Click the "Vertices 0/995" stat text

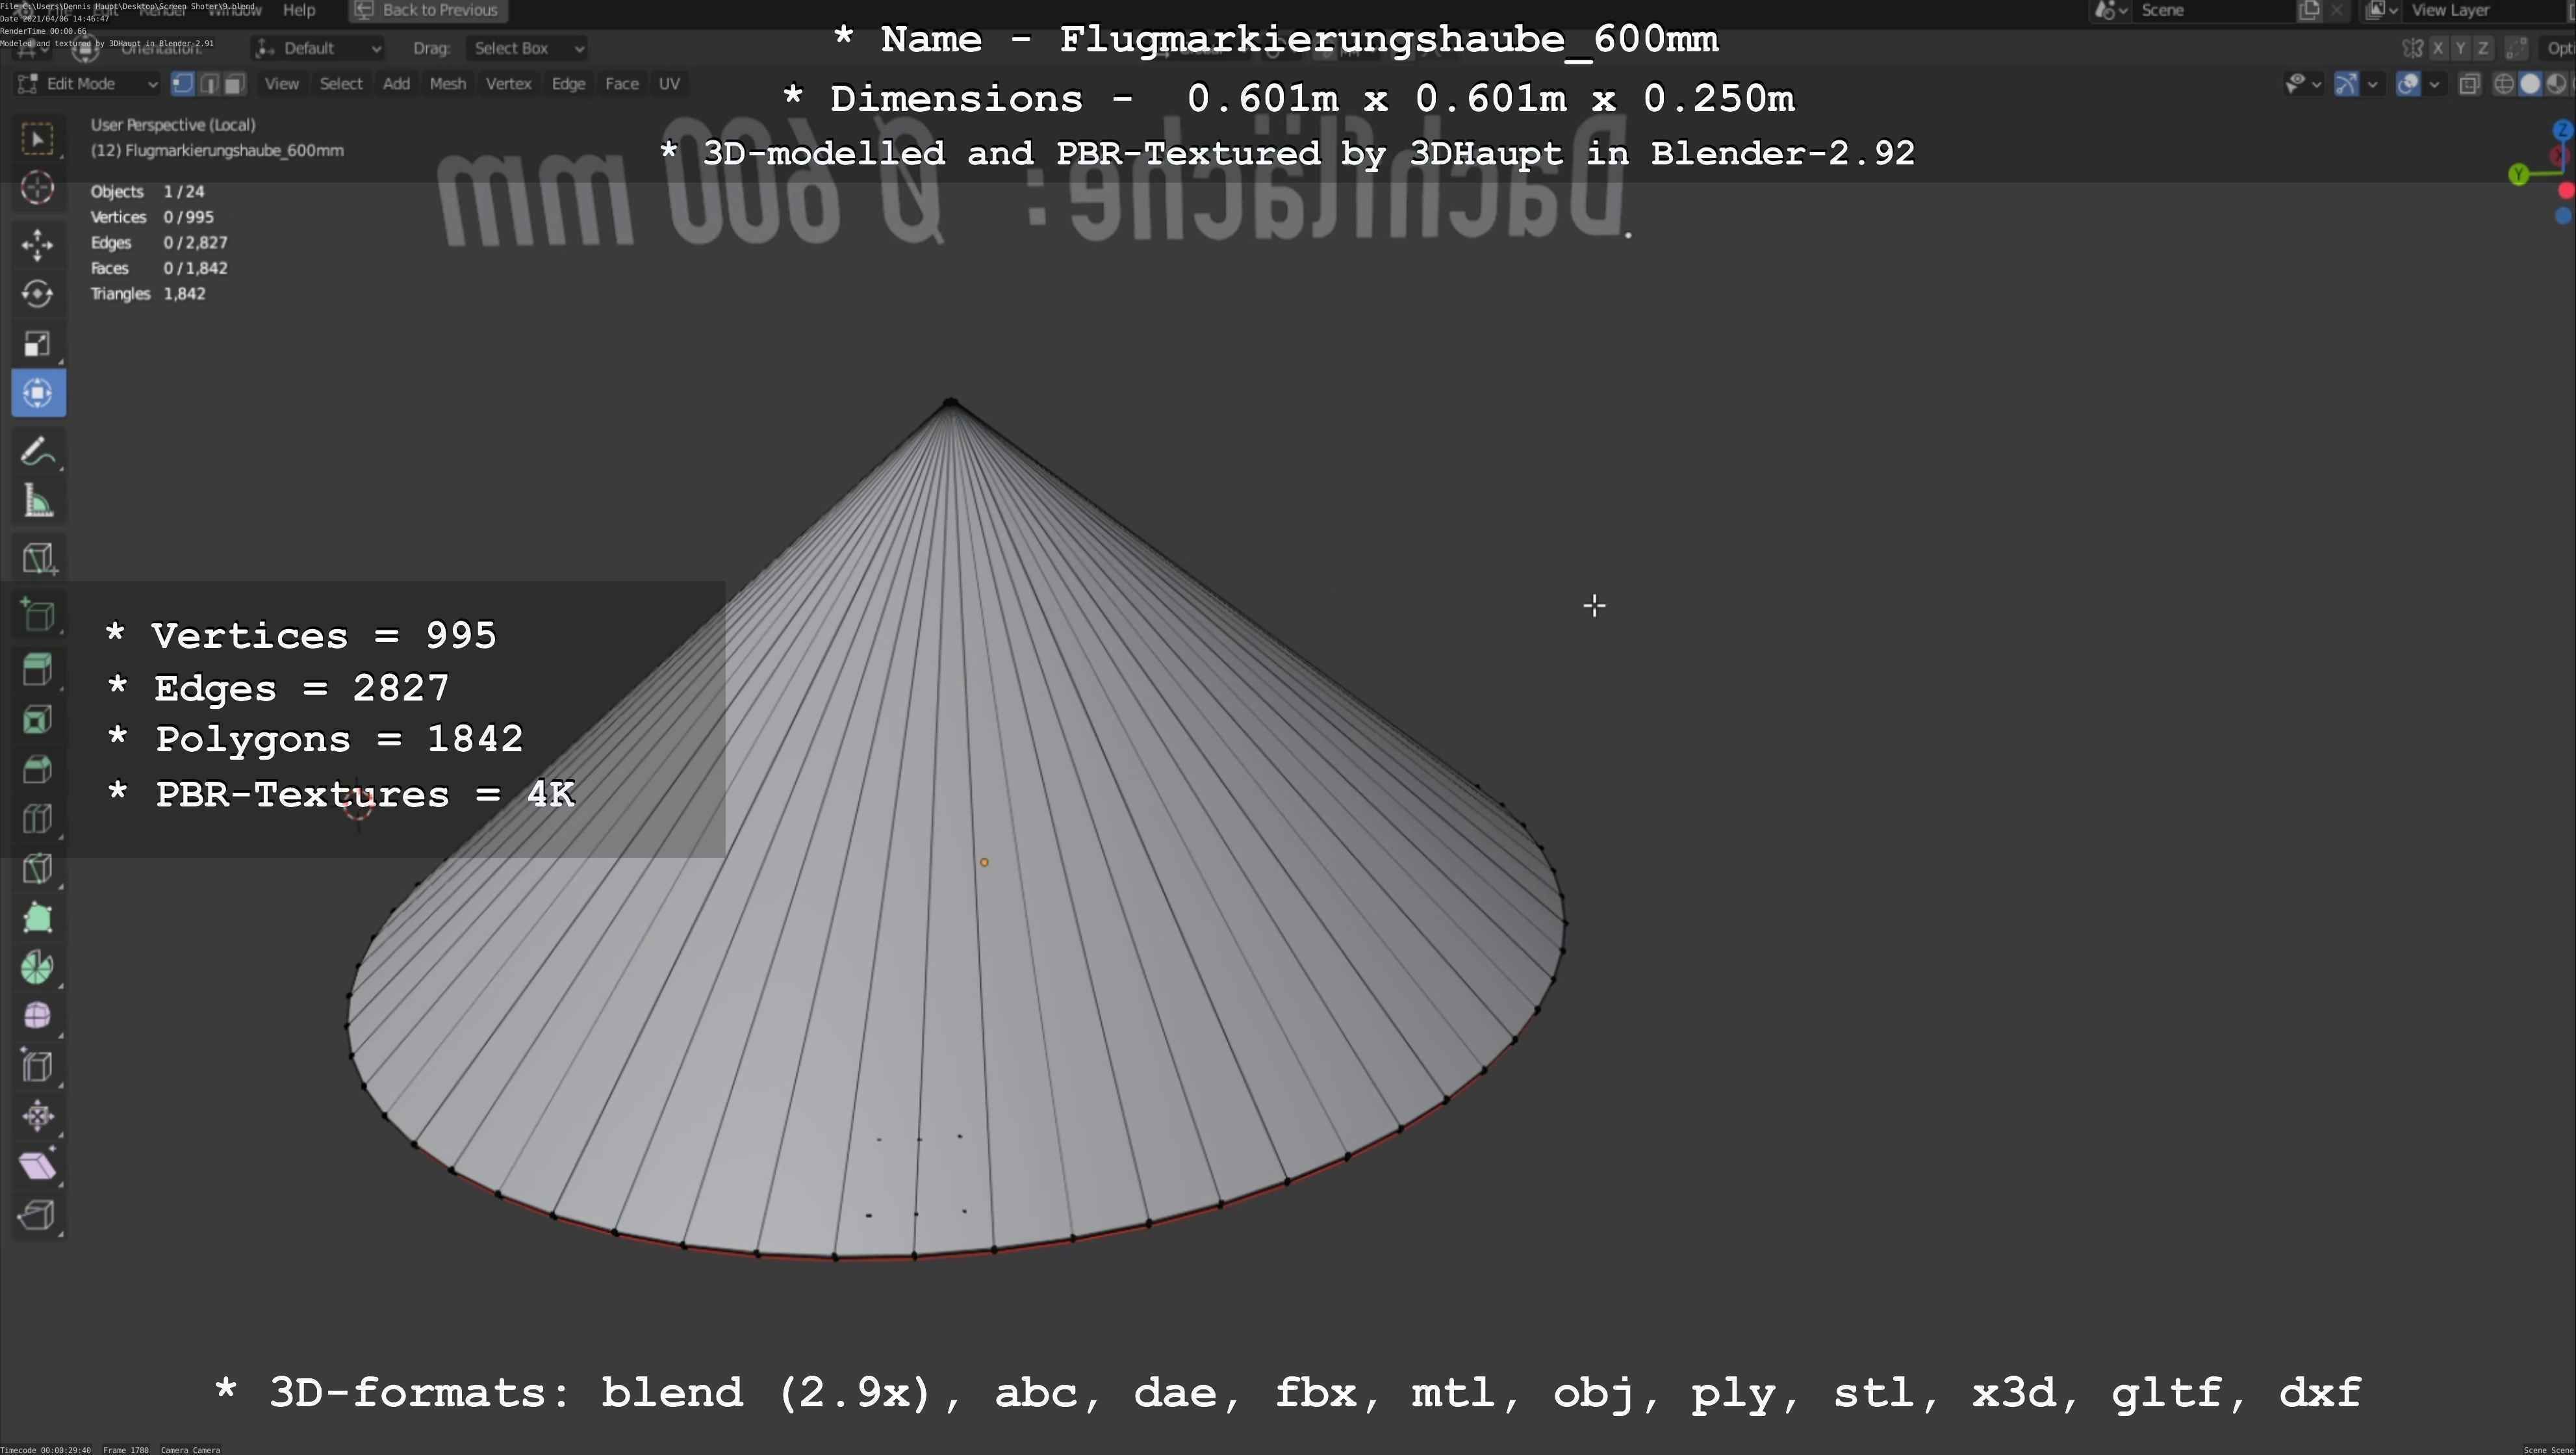coord(152,217)
